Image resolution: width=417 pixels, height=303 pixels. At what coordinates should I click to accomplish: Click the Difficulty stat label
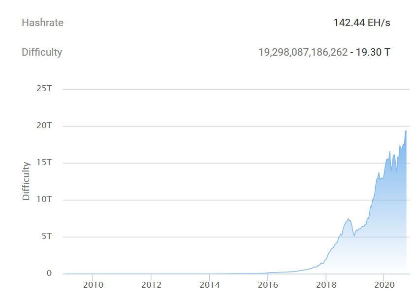(x=41, y=53)
